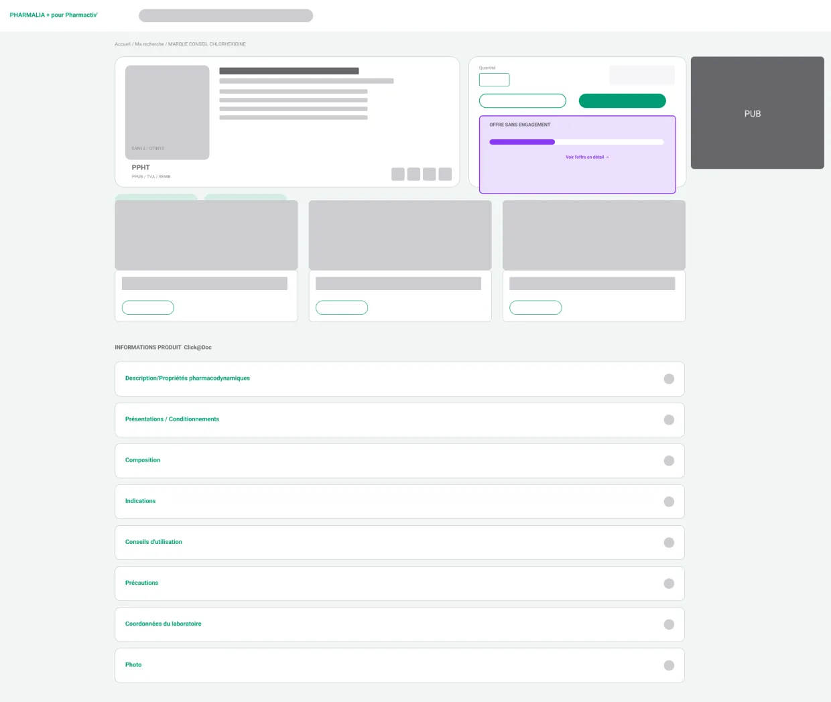
Task: Click INFORMATIONS PRODUIT Click@Doc heading
Action: click(x=163, y=348)
